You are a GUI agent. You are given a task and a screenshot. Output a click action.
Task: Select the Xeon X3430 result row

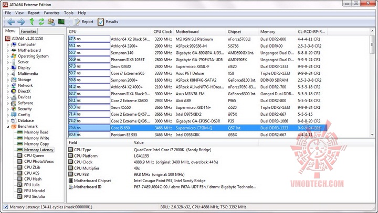[x=198, y=66]
